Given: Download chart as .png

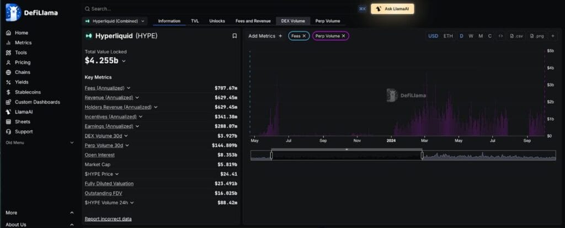Looking at the screenshot, I should click(x=536, y=36).
